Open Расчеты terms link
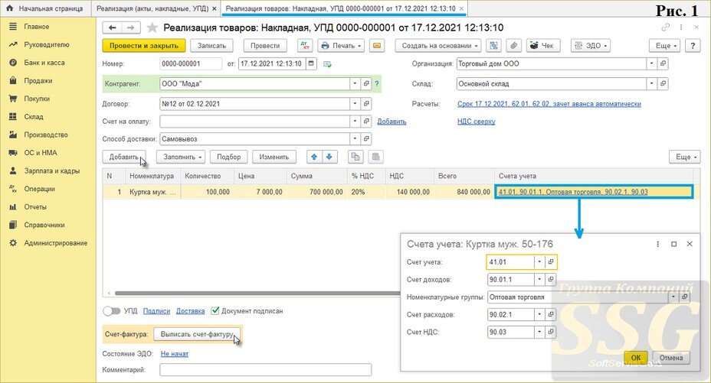The image size is (711, 383). 549,103
